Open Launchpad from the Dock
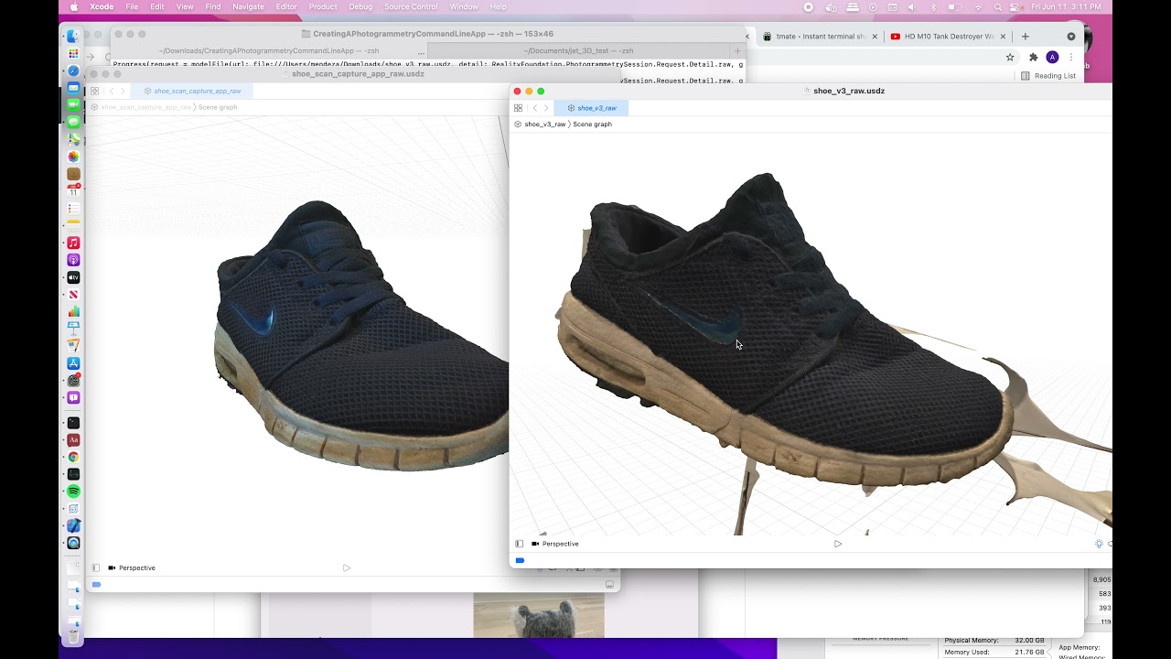Screen dimensions: 1171x659 pos(73,53)
